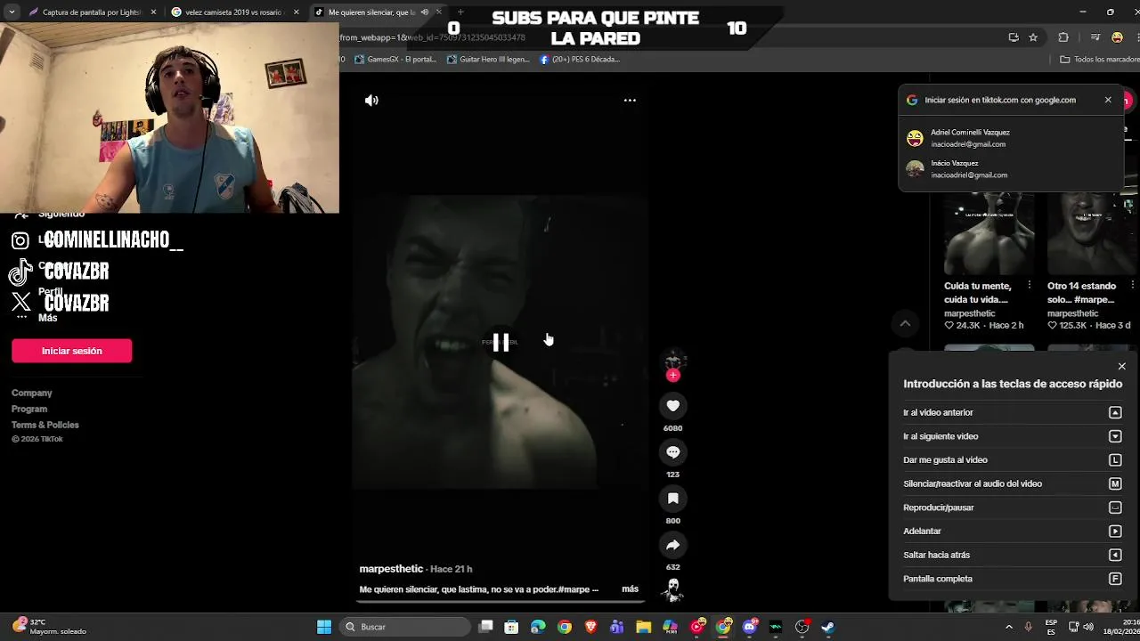This screenshot has height=641, width=1140.
Task: Open the spinning music disc icon
Action: click(x=673, y=589)
